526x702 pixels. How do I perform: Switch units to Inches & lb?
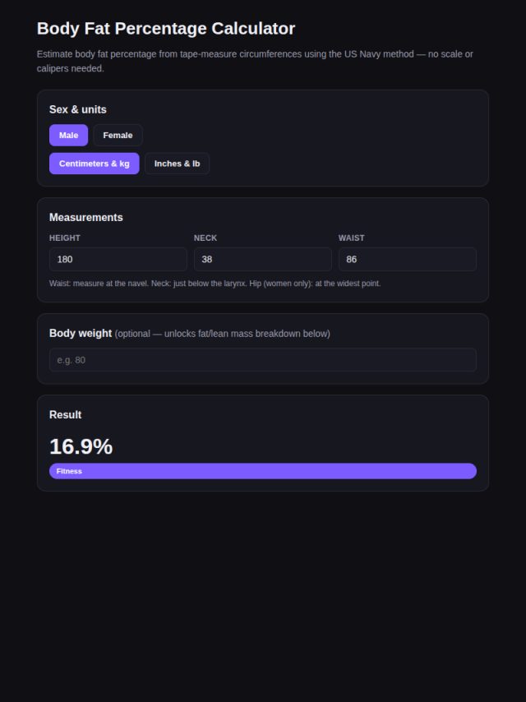click(x=177, y=164)
